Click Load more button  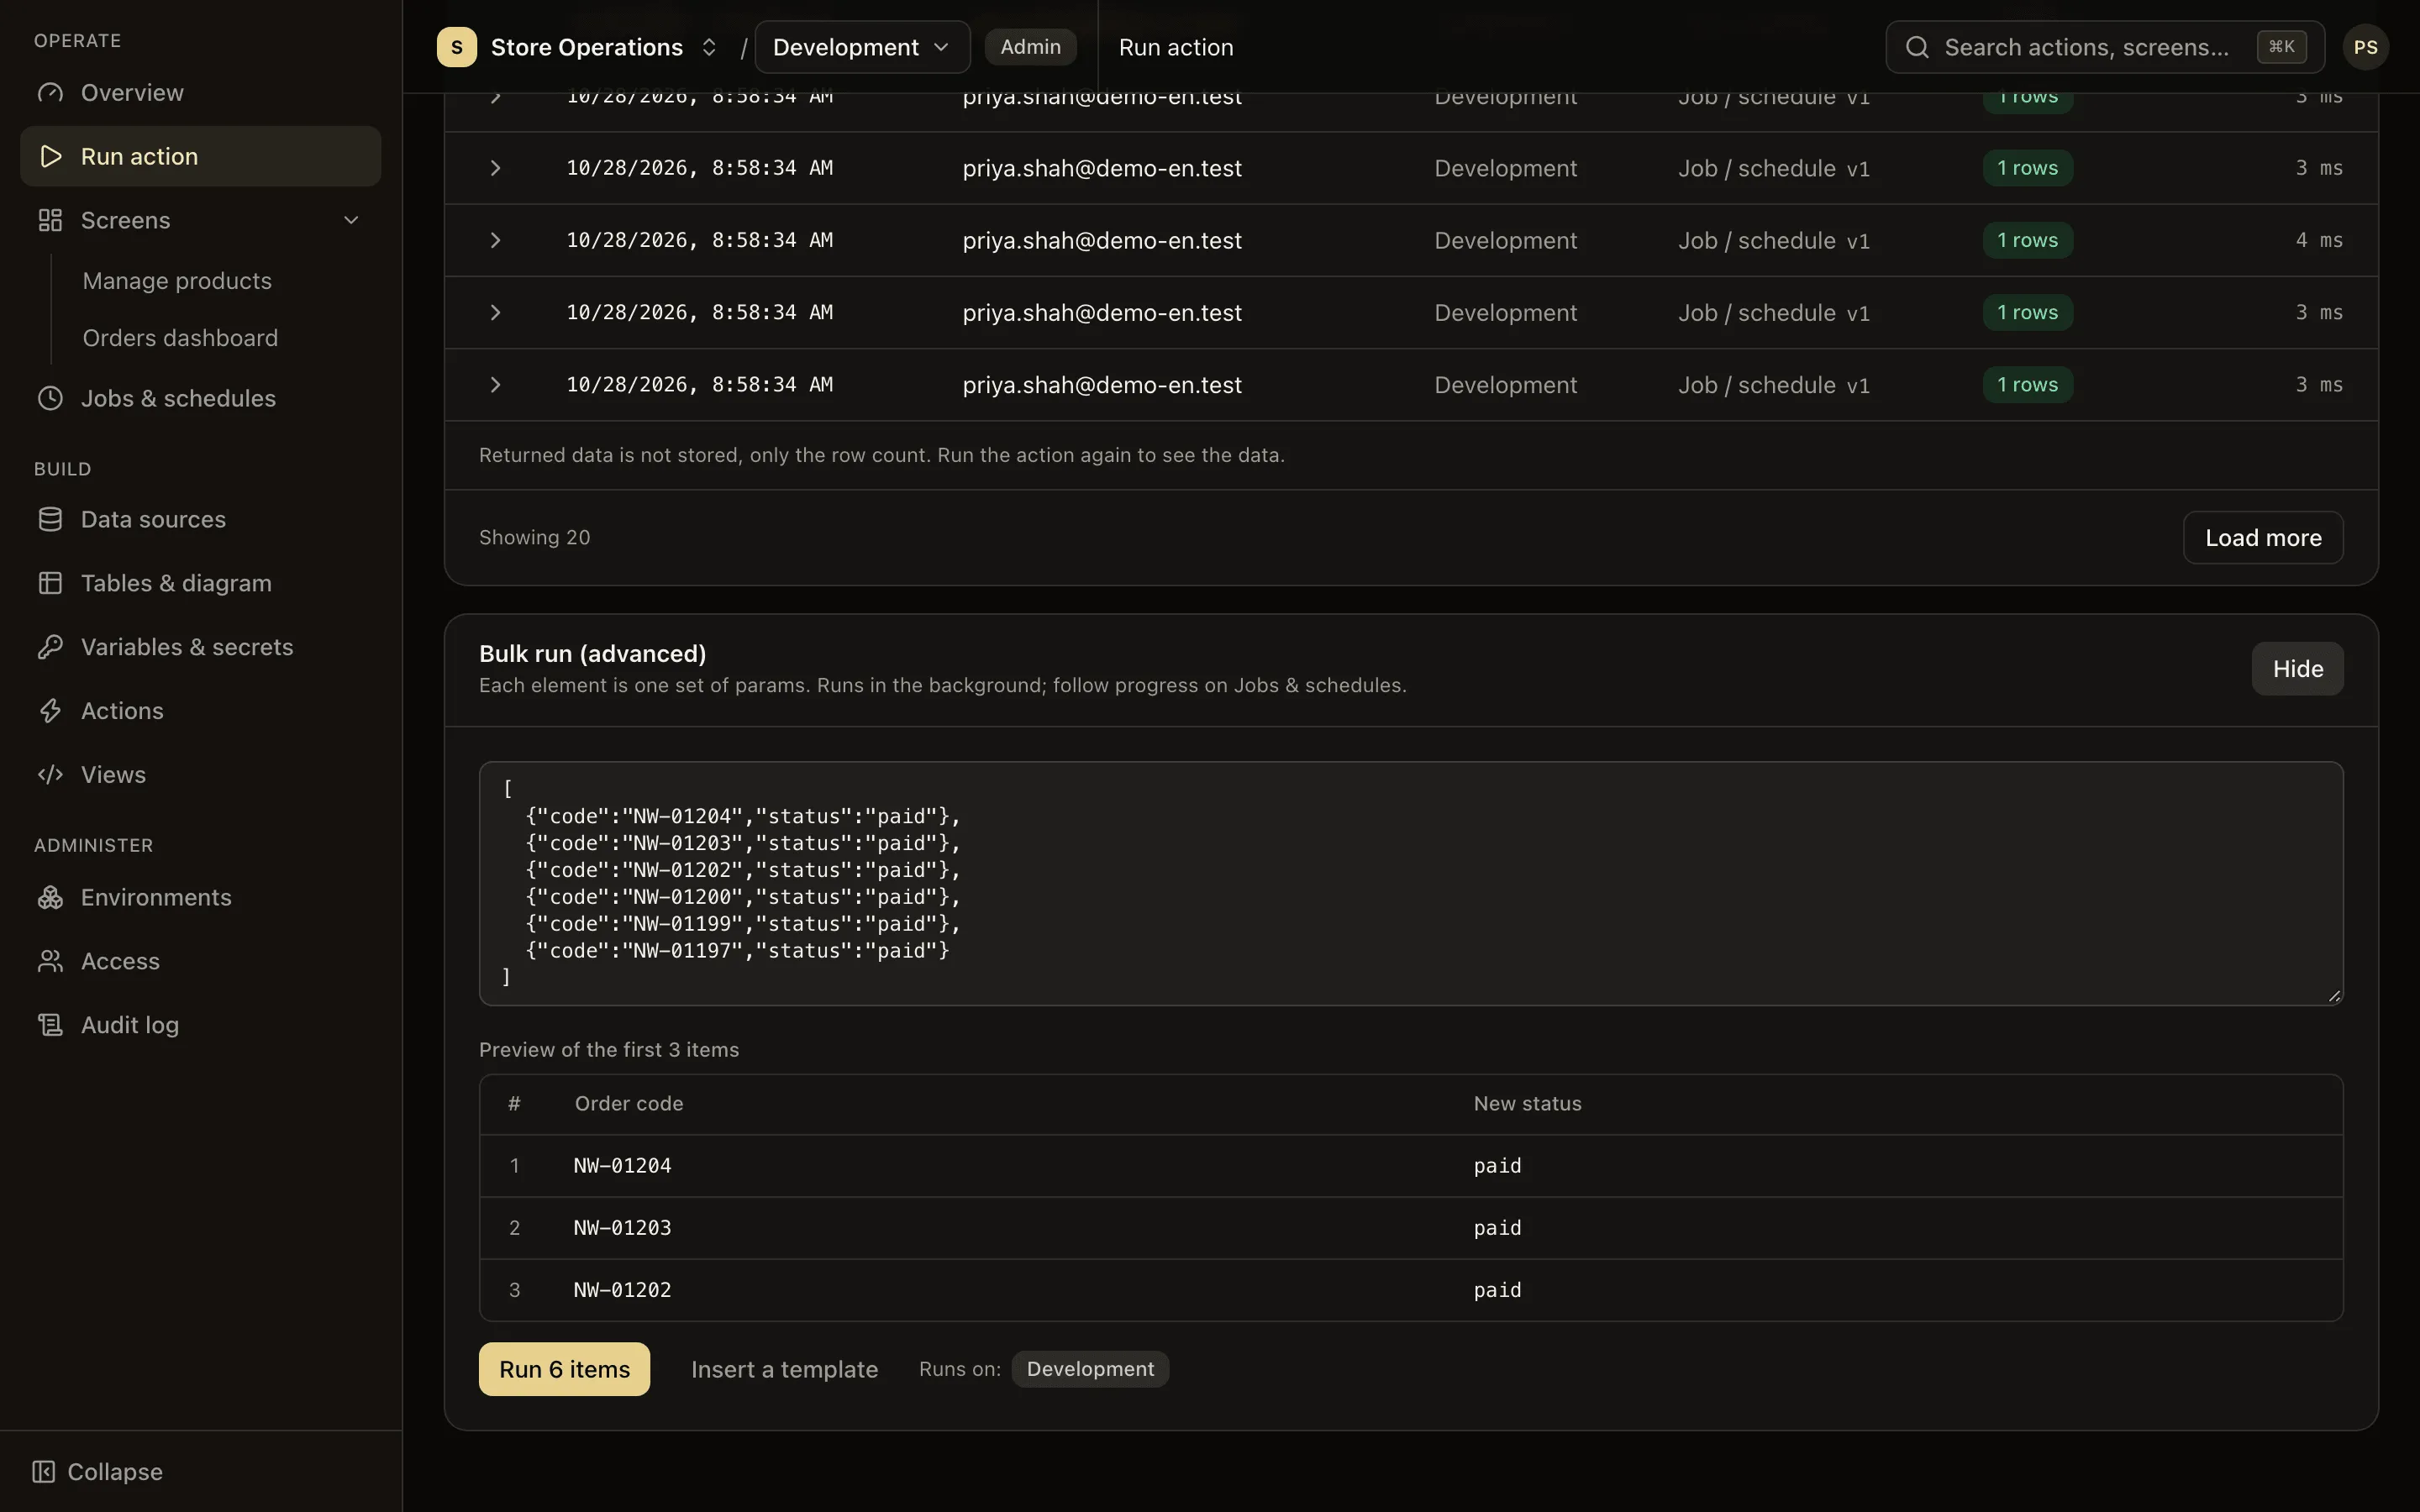click(2263, 538)
